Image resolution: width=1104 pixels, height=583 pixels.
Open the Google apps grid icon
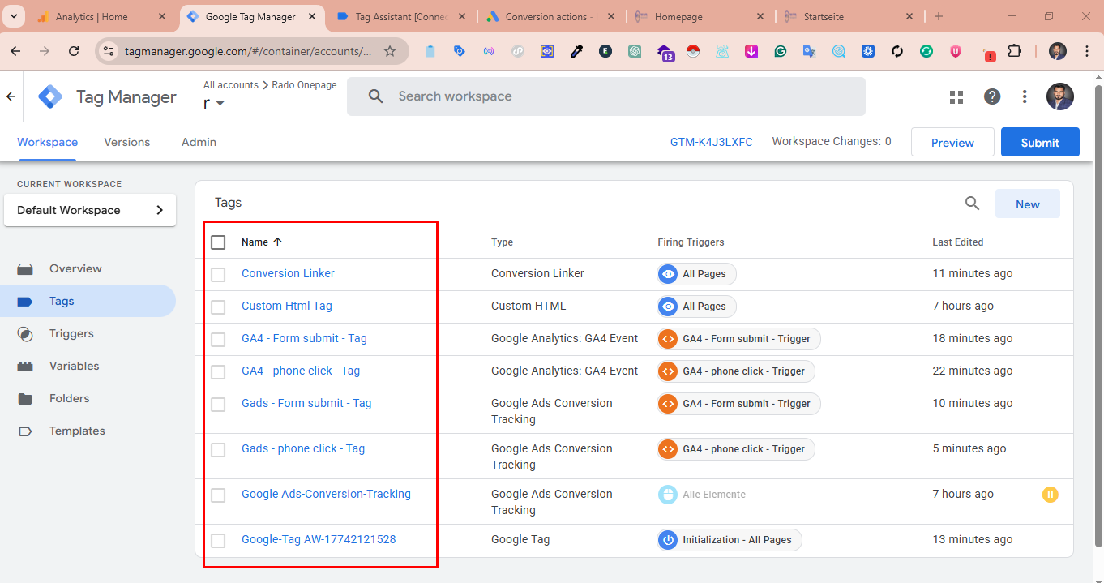click(x=956, y=96)
